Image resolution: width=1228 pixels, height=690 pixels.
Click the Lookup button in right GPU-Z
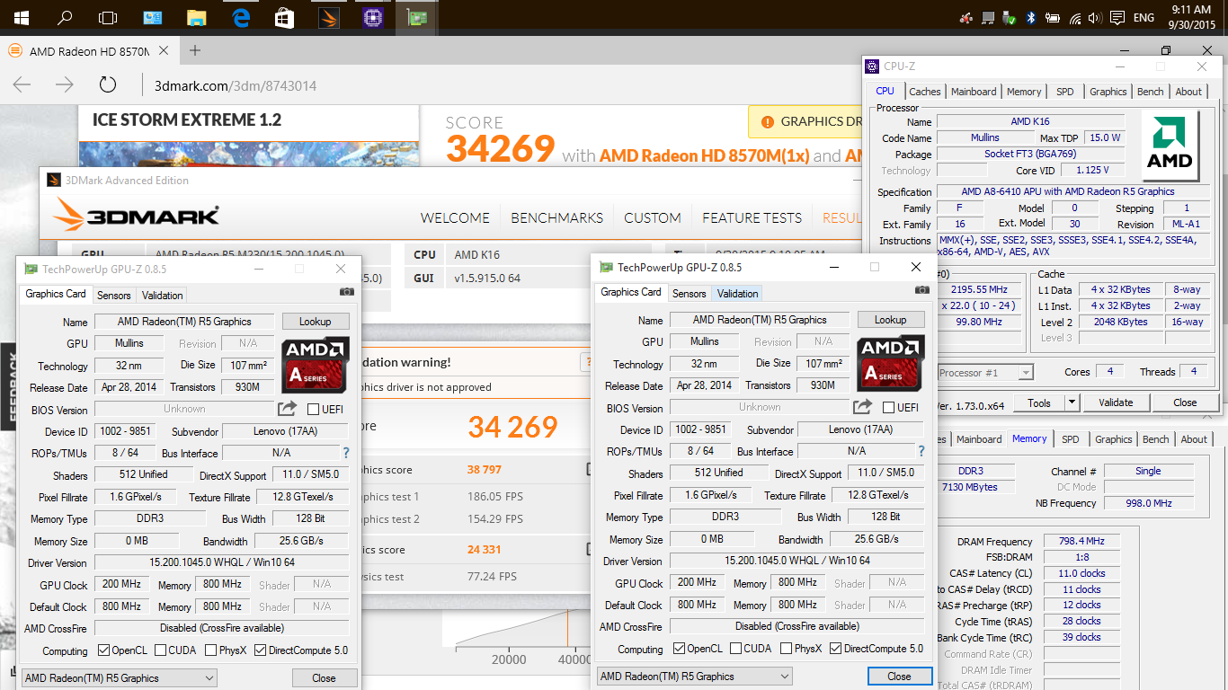(x=890, y=320)
